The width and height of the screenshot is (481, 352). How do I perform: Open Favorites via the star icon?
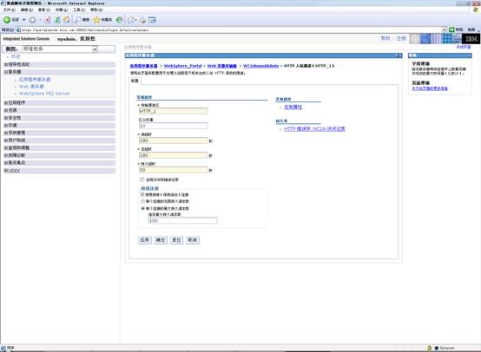point(96,20)
